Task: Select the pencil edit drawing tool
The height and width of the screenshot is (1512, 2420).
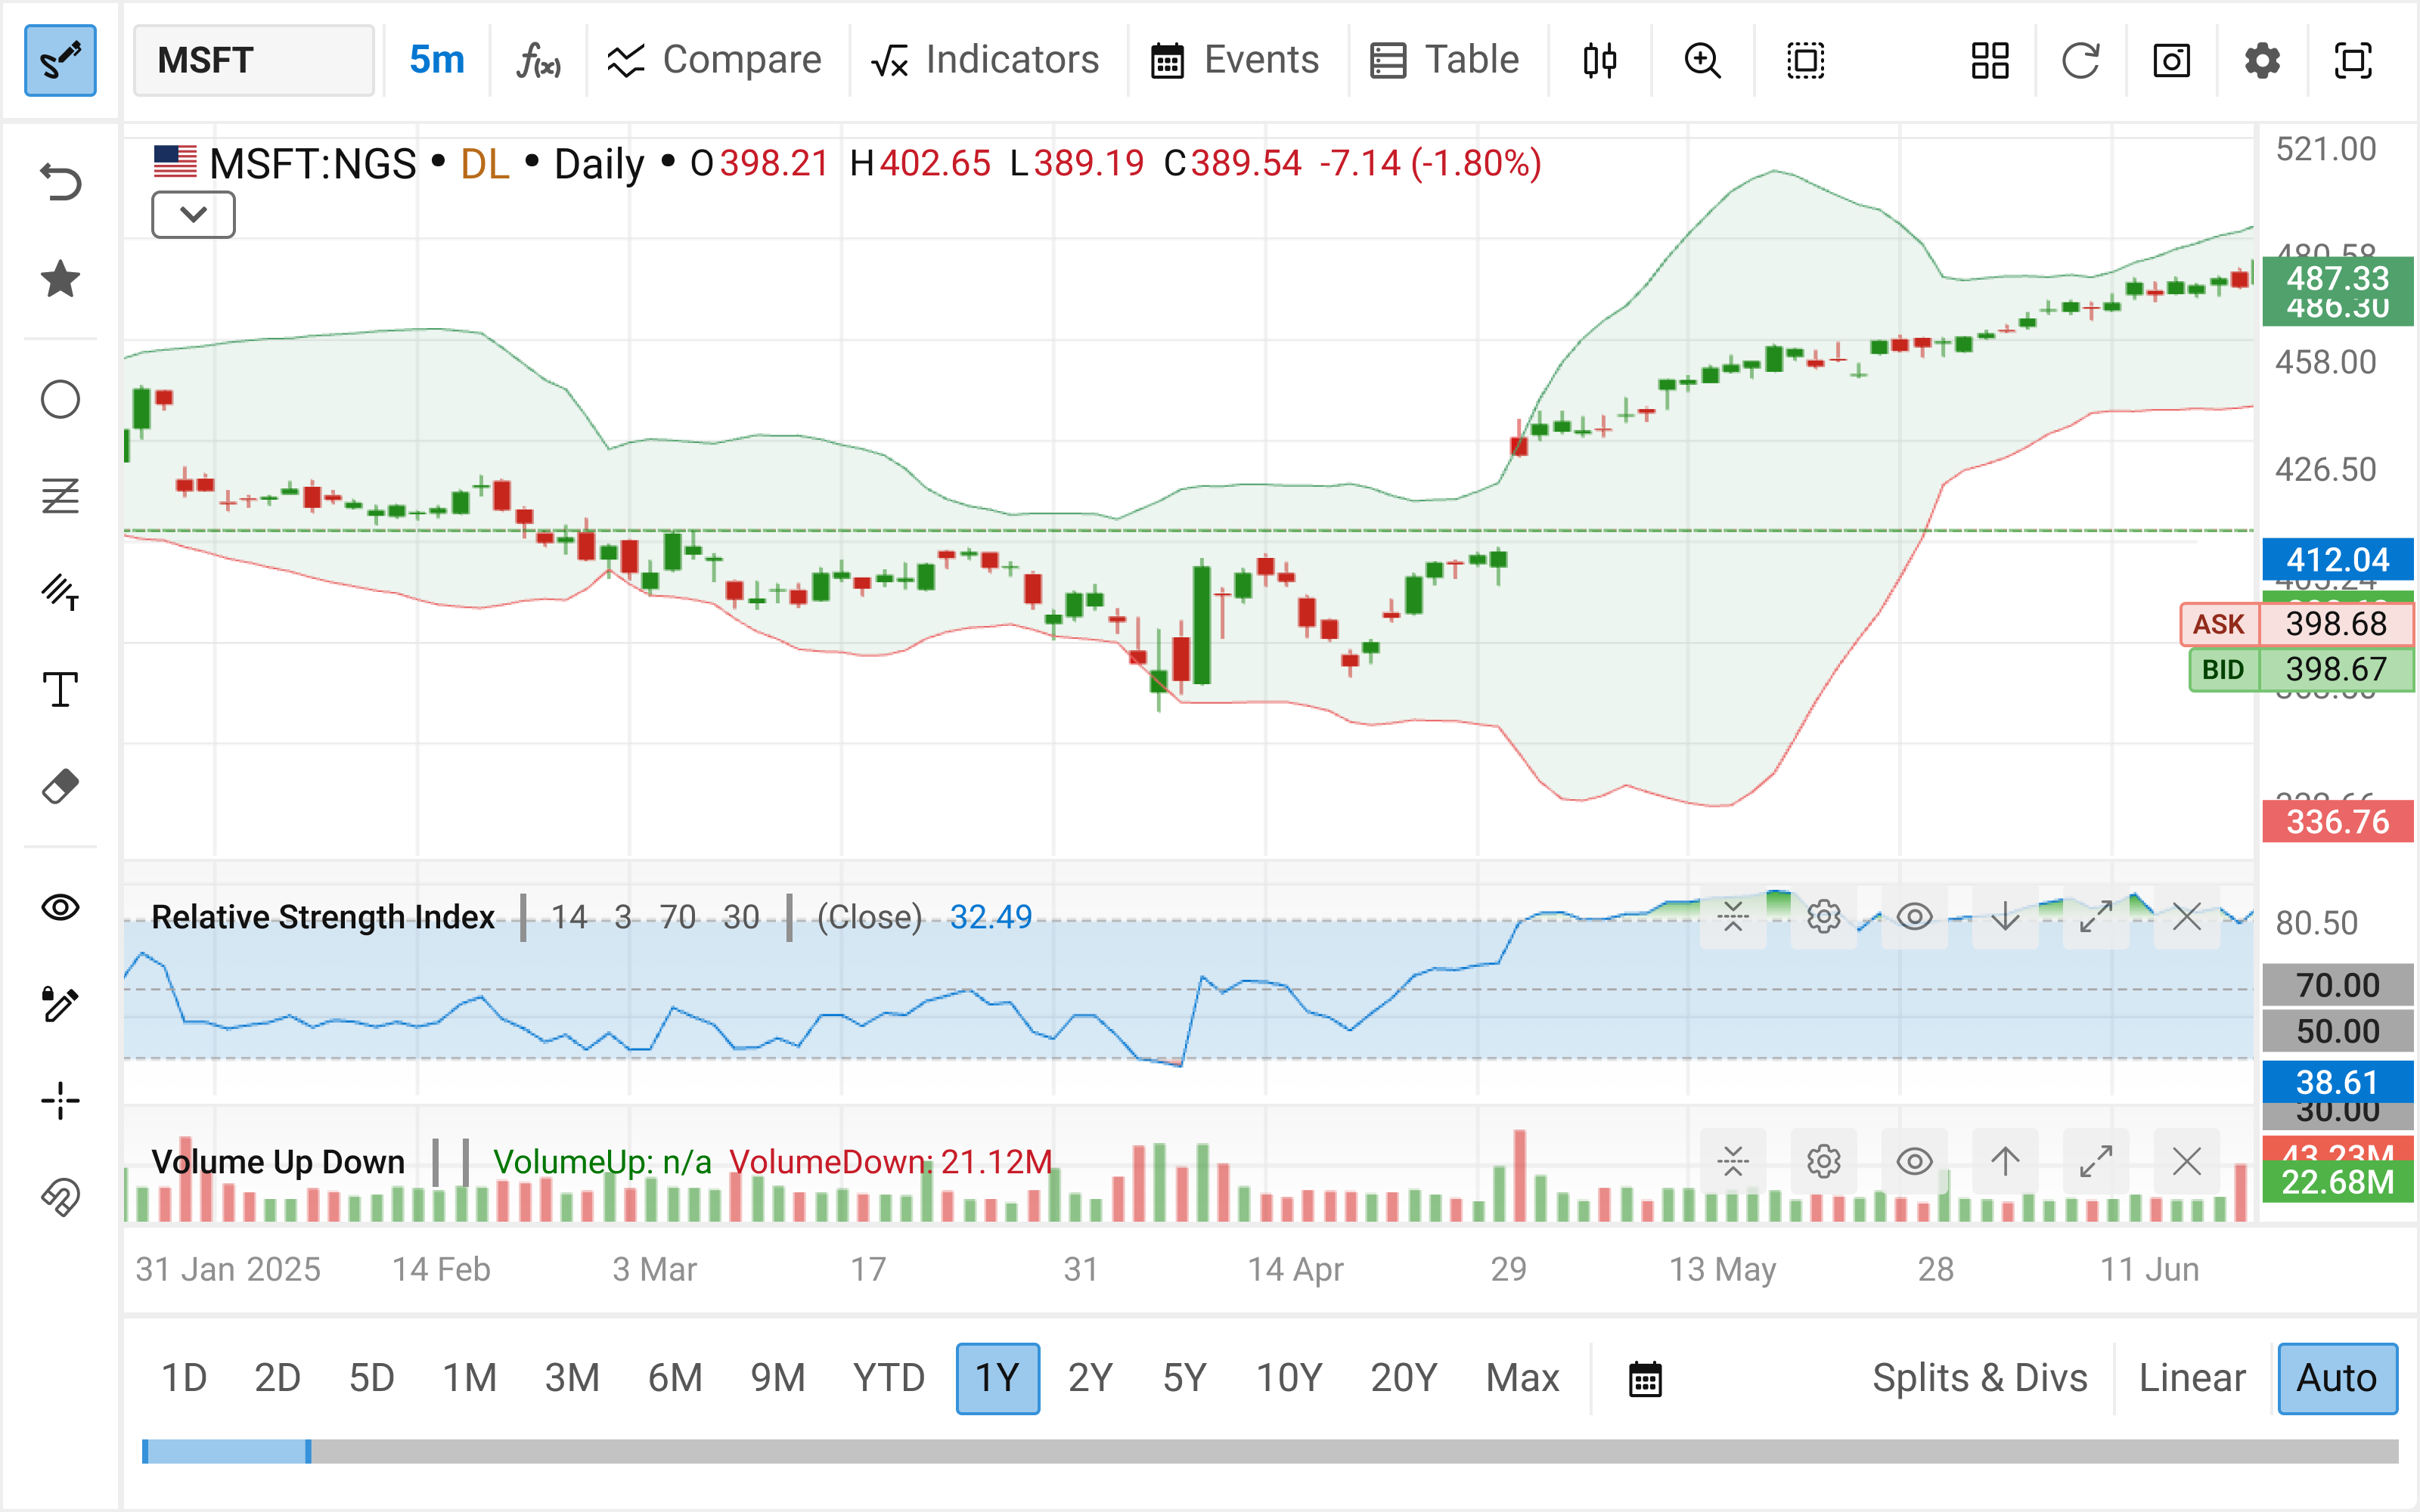Action: (x=60, y=1003)
